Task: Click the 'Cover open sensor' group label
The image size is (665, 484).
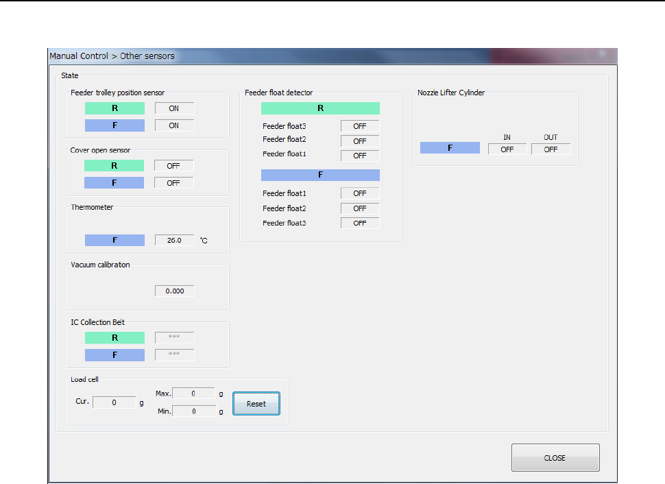Action: [x=100, y=150]
